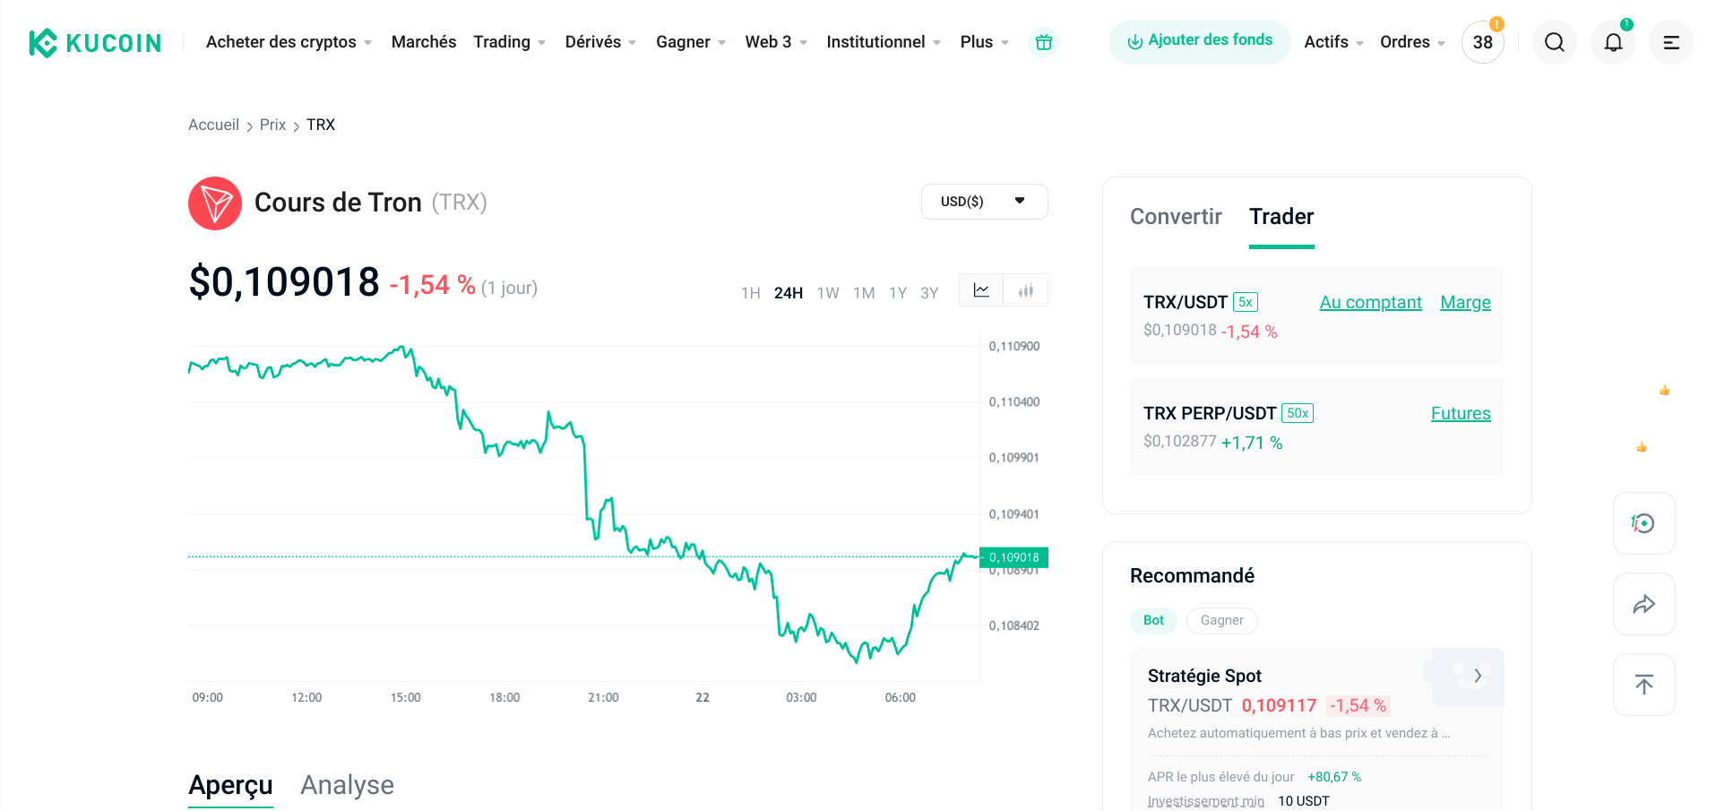The height and width of the screenshot is (811, 1716).
Task: Open the notifications bell
Action: point(1613,42)
